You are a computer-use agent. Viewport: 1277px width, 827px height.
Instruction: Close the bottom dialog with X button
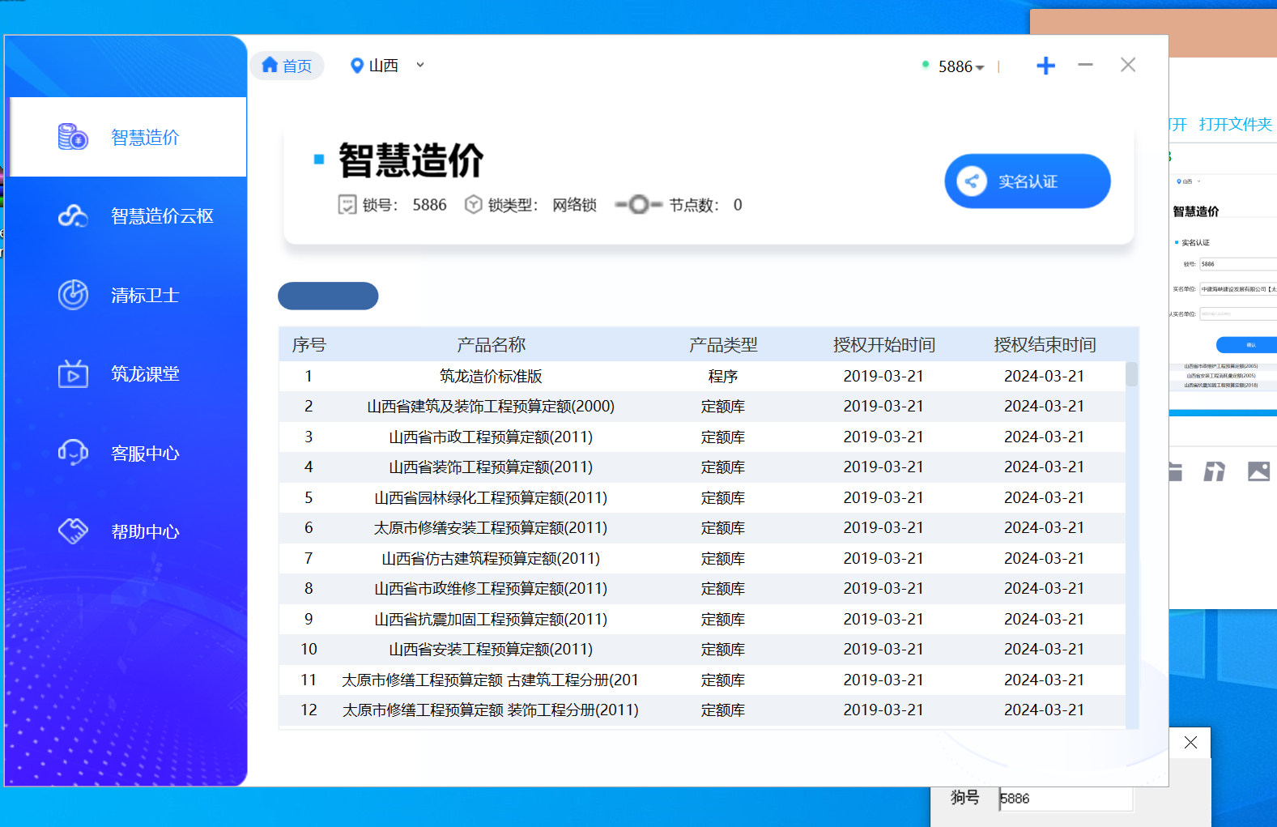pos(1190,743)
